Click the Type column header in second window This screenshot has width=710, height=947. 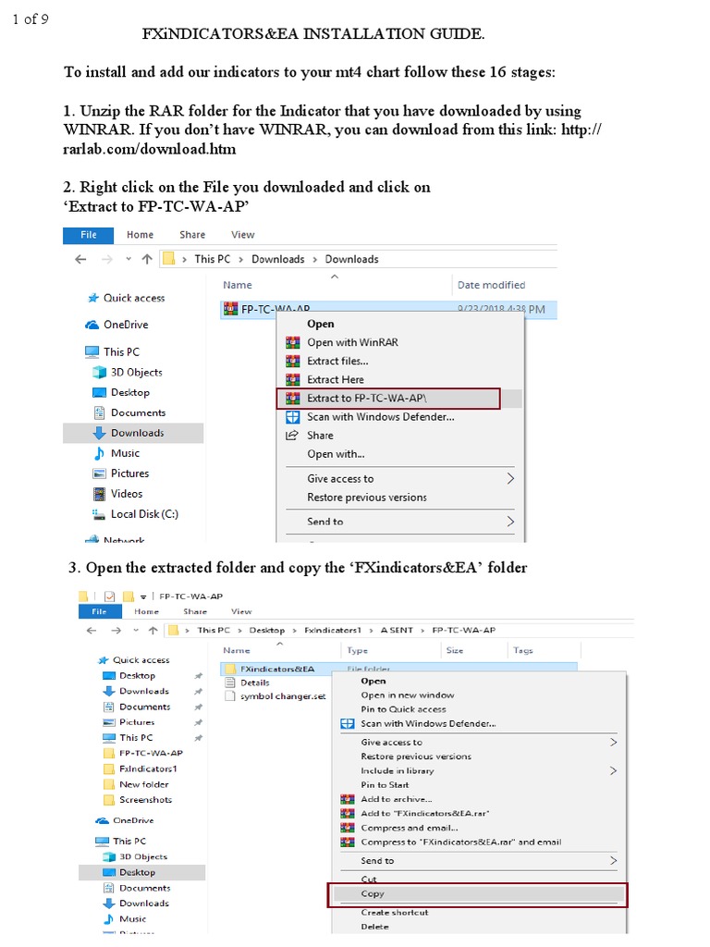pyautogui.click(x=358, y=651)
